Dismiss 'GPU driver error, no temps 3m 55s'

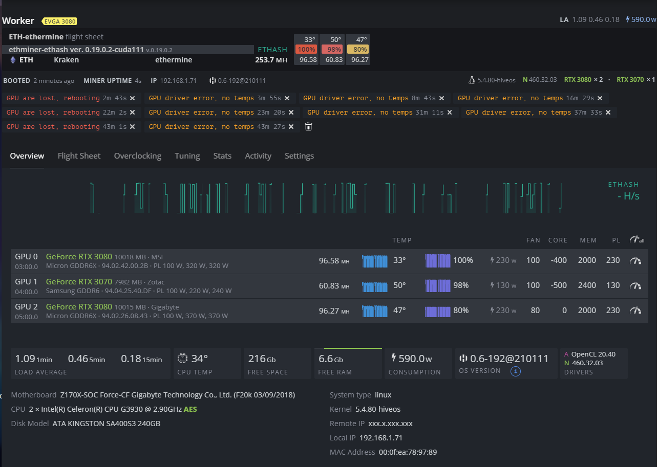(x=287, y=98)
